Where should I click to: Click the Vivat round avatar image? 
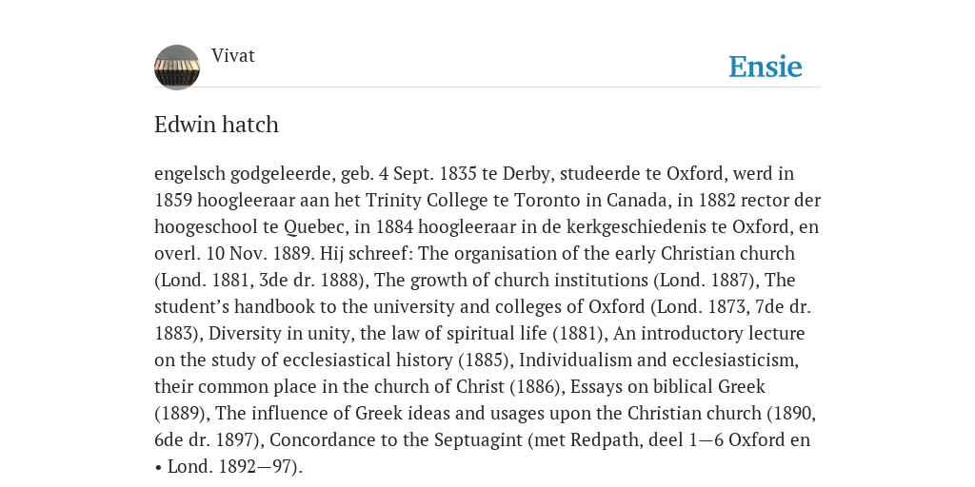(x=177, y=68)
